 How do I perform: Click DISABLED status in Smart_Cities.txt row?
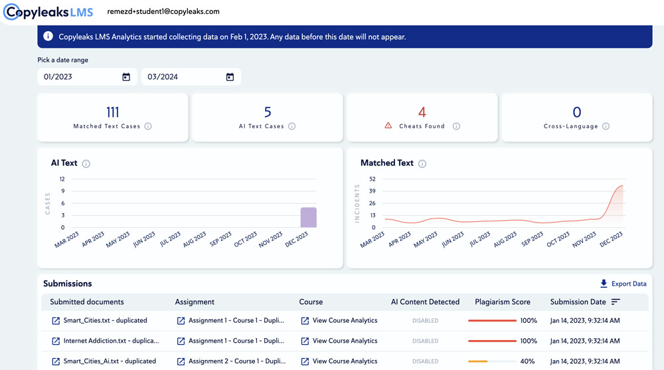pos(425,321)
